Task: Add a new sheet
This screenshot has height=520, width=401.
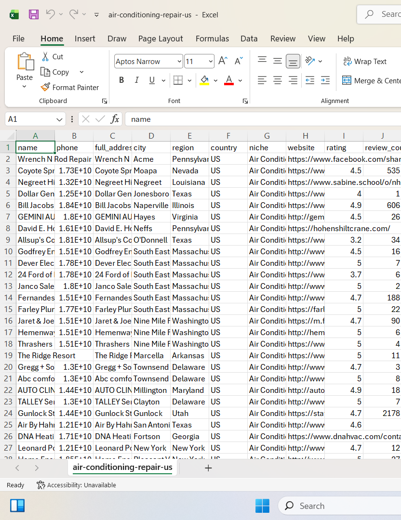Action: 208,468
